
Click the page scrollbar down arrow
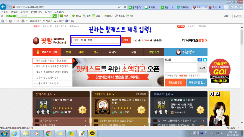[x=242, y=122]
